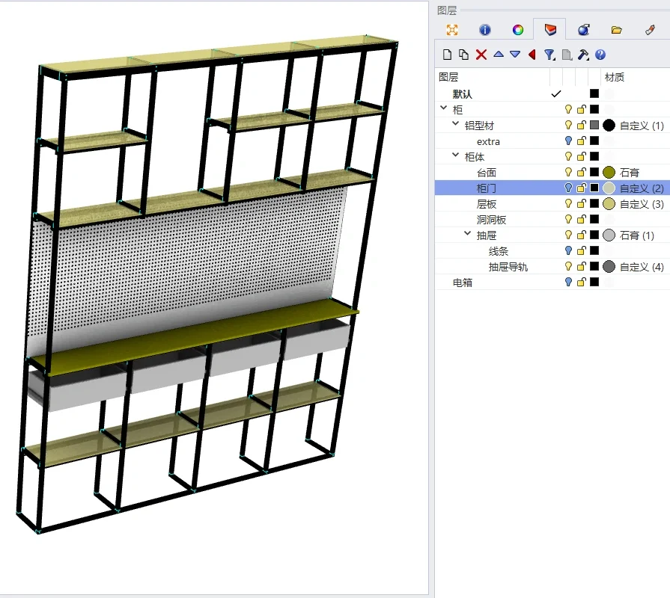Open the layer filter funnel
Viewport: 670px width, 598px height.
549,55
